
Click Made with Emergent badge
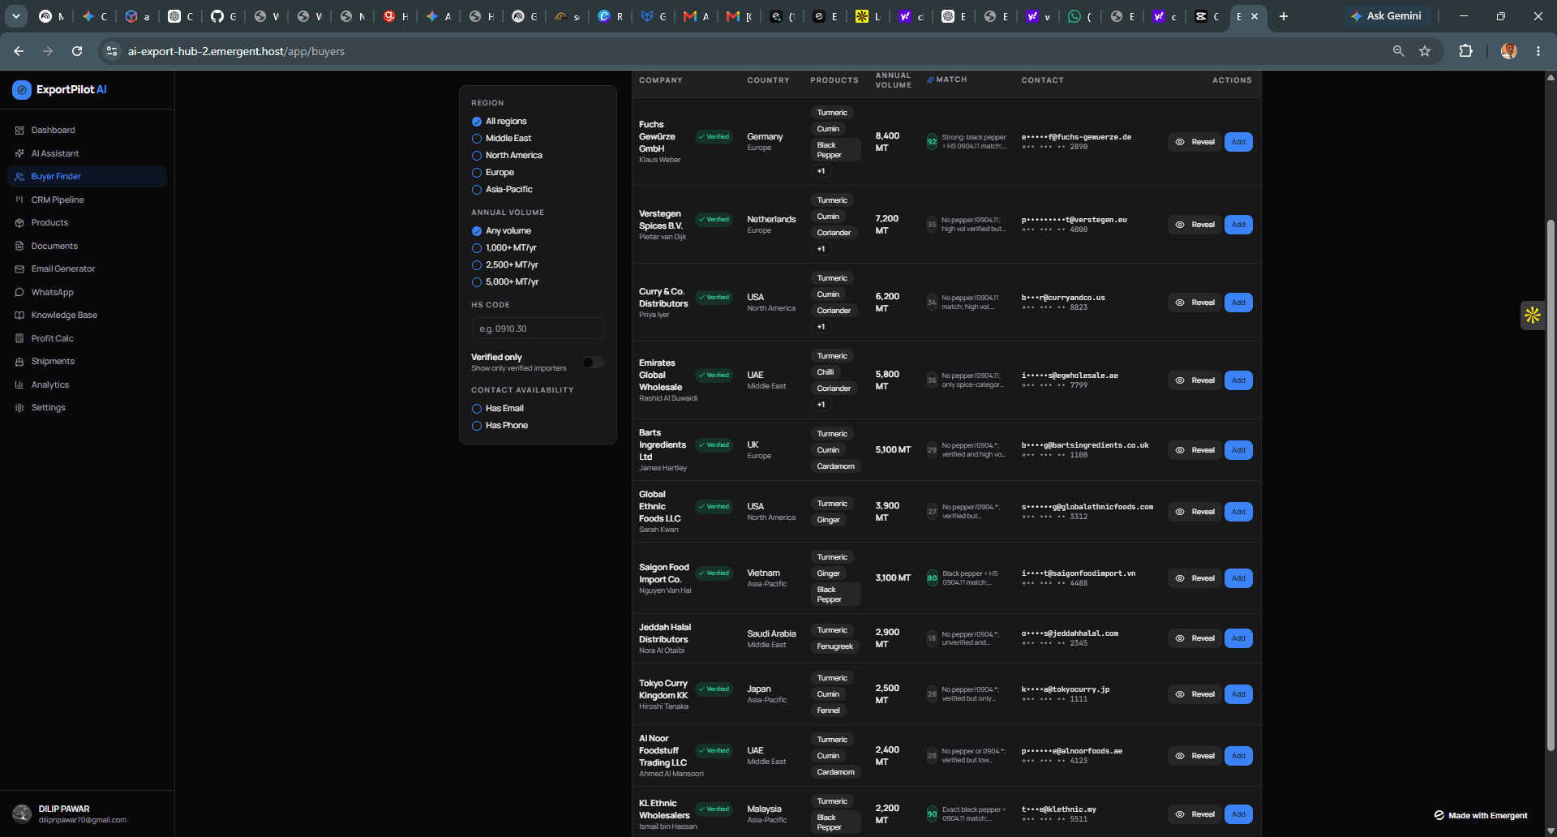[1481, 815]
